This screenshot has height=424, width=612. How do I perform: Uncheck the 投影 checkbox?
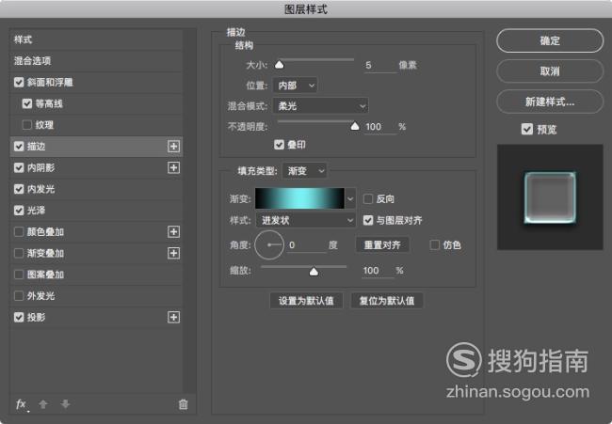[19, 317]
